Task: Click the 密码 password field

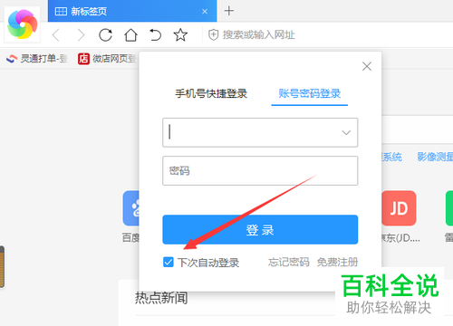Action: 260,170
